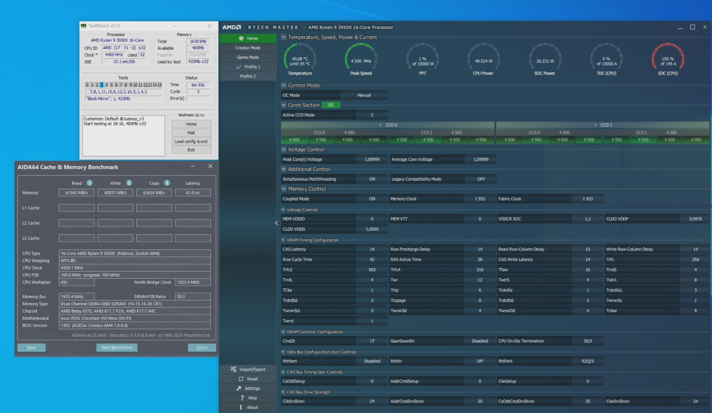712x413 pixels.
Task: Open the About menu item
Action: [x=248, y=407]
